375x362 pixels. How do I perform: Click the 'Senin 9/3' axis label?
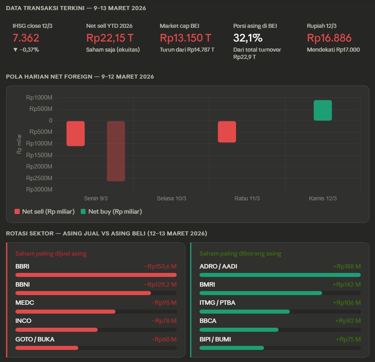pyautogui.click(x=96, y=198)
